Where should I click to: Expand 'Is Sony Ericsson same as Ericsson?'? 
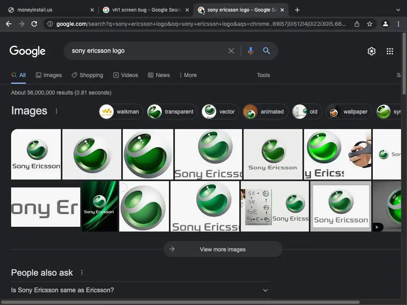tap(141, 290)
